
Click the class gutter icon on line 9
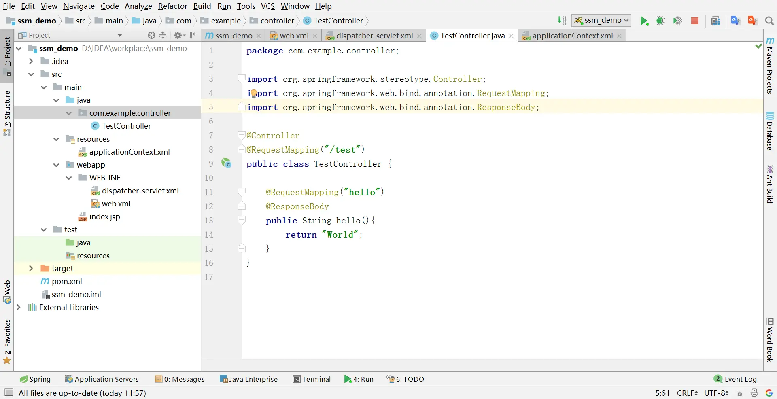(226, 163)
